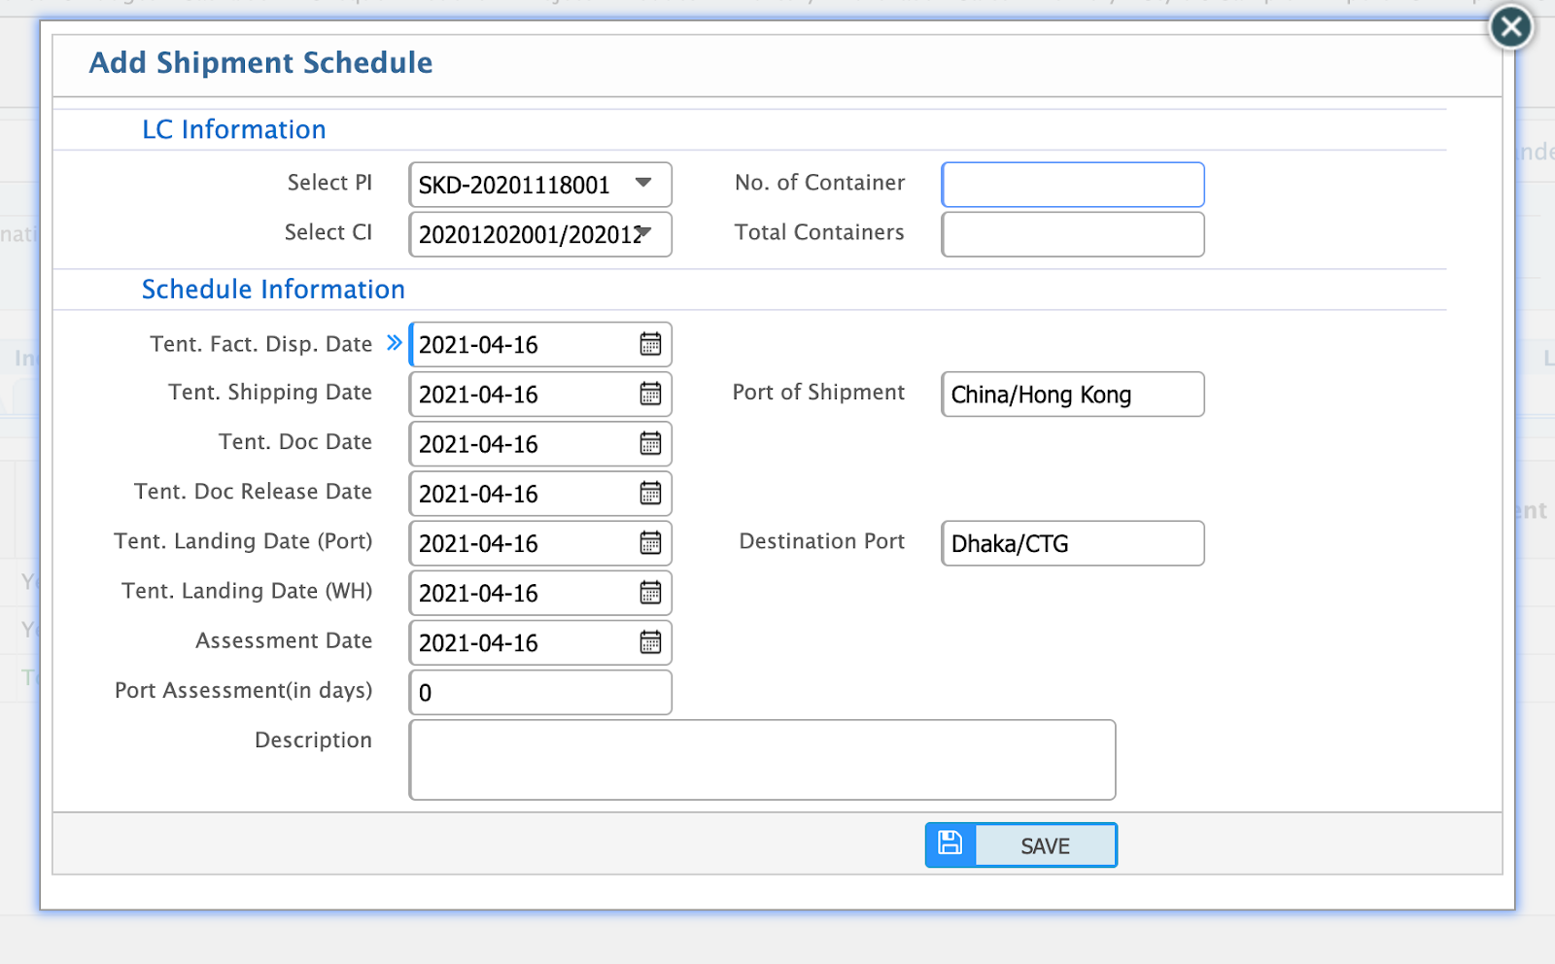Click the floppy disk save icon
This screenshot has width=1555, height=964.
[x=950, y=843]
